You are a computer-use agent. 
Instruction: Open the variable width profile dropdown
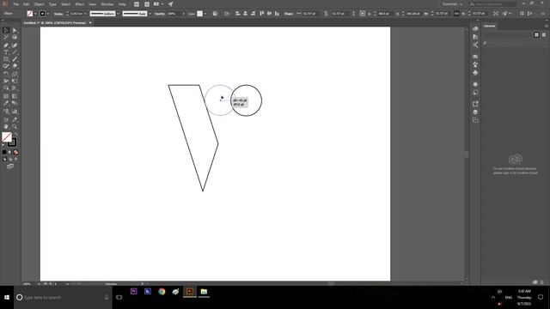pos(118,14)
